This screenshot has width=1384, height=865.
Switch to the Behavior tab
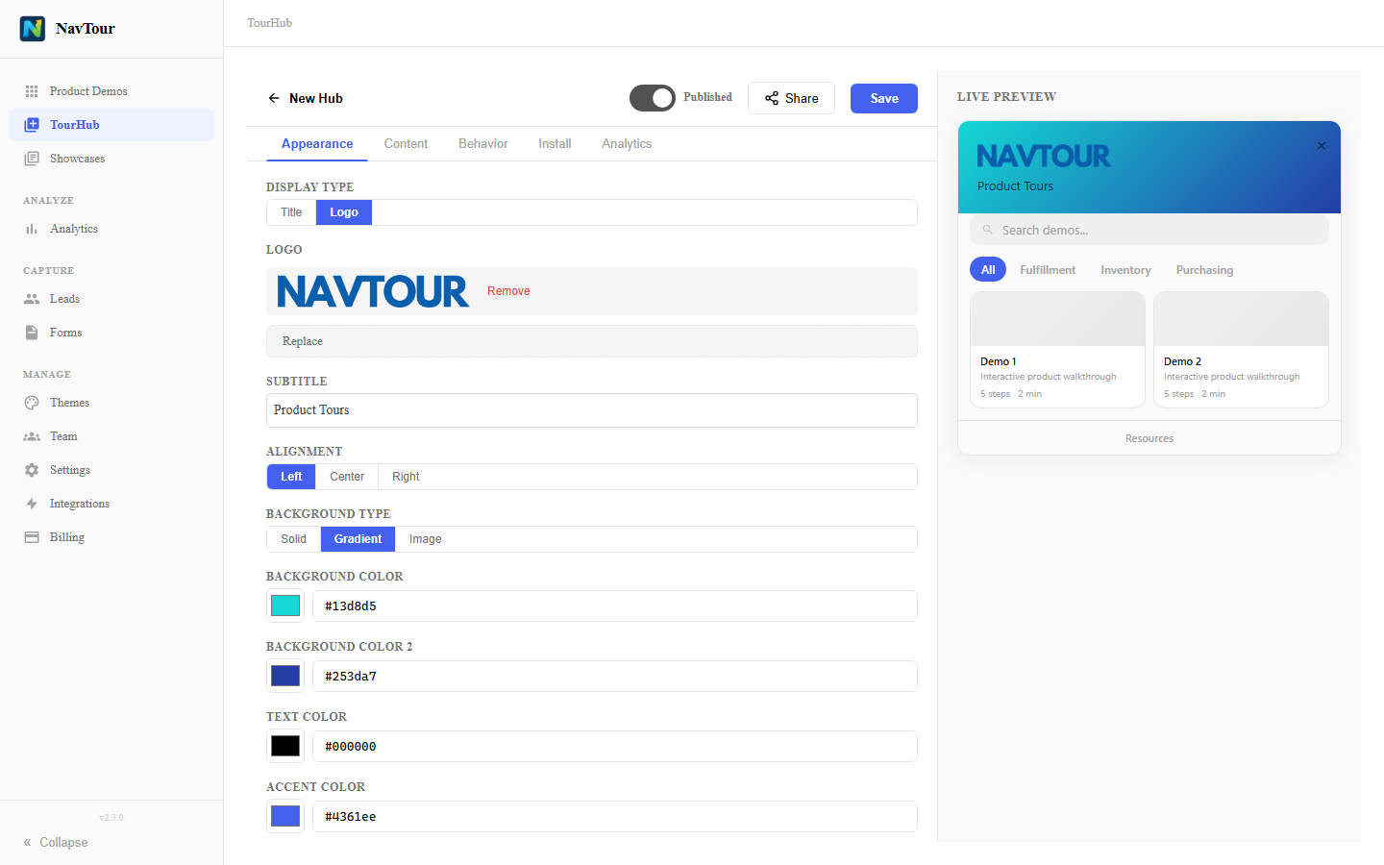483,144
